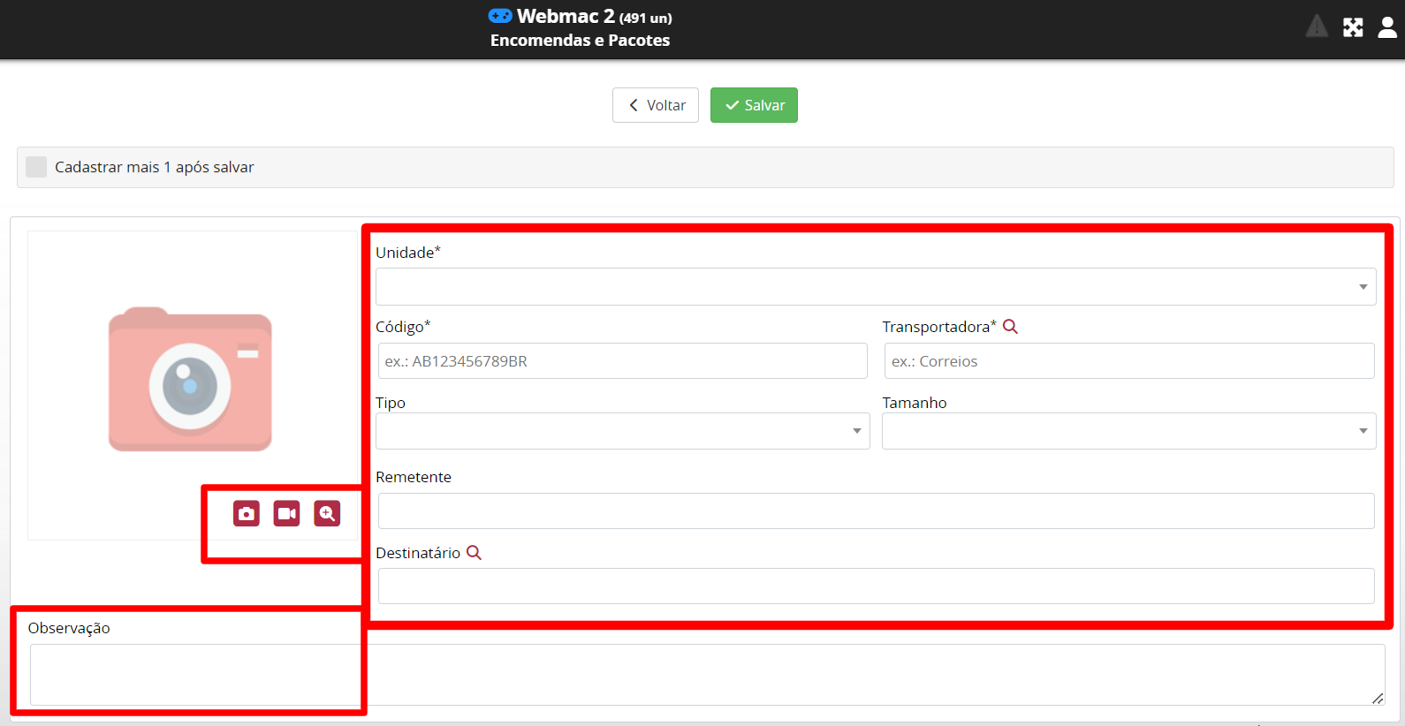
Task: Enable "Cadastrar mais 1 após salvar" checkbox
Action: [x=36, y=167]
